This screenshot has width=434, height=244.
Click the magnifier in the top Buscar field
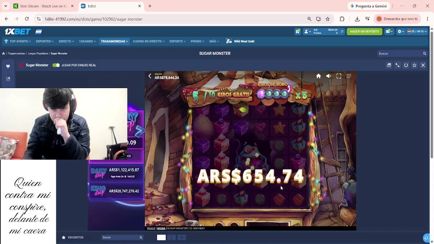point(424,54)
